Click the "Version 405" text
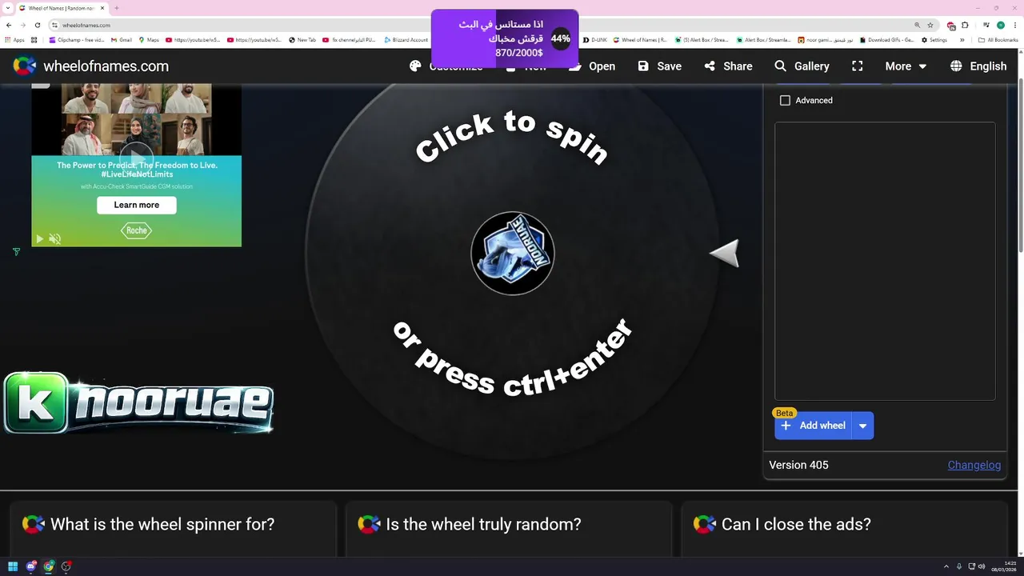Image resolution: width=1024 pixels, height=576 pixels. tap(798, 465)
